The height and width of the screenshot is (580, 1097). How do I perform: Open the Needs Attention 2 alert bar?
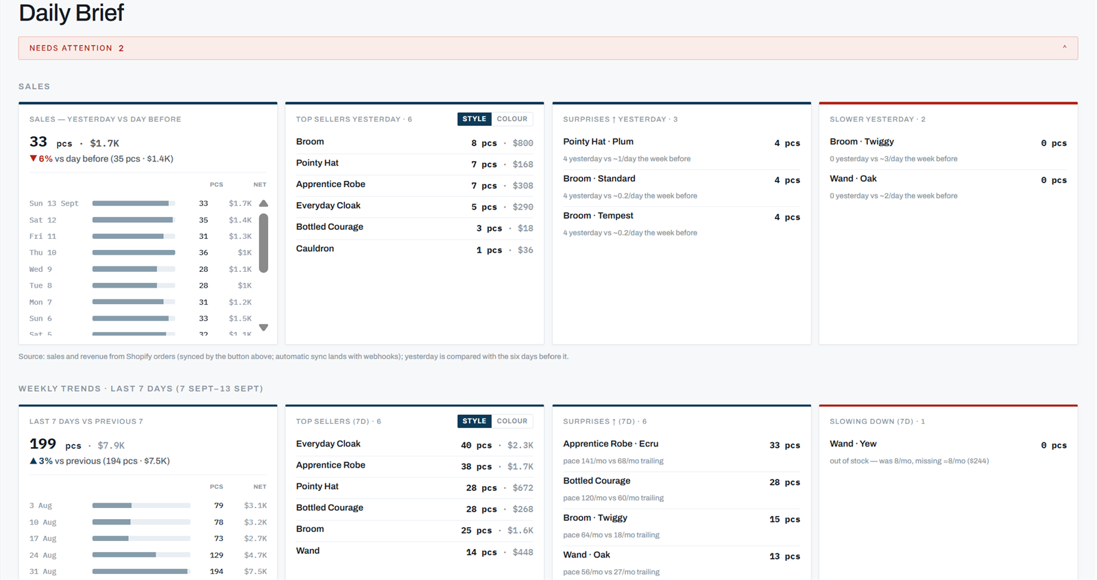point(548,48)
